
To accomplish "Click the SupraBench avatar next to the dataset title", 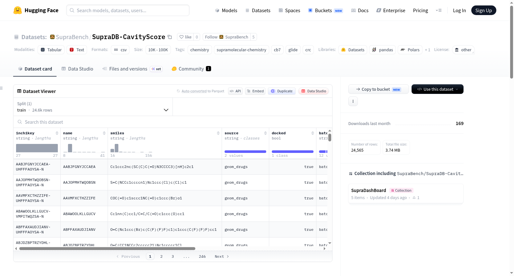I will pos(52,37).
